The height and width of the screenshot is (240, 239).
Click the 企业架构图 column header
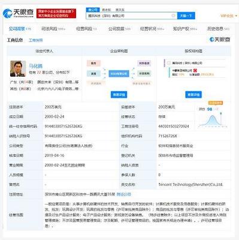click(119, 51)
